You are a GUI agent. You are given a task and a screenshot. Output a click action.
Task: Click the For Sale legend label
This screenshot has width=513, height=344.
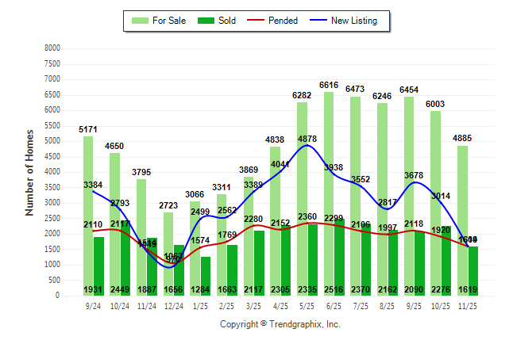pyautogui.click(x=169, y=21)
